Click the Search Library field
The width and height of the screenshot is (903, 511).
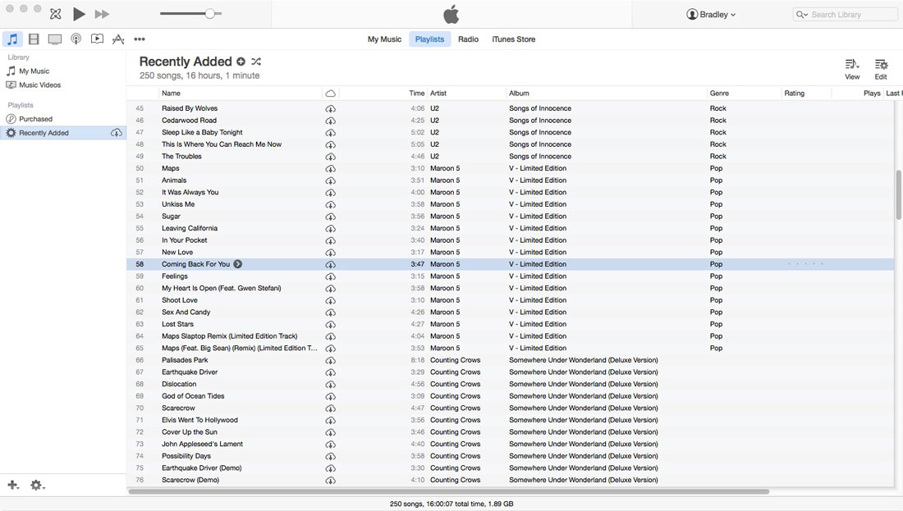845,15
